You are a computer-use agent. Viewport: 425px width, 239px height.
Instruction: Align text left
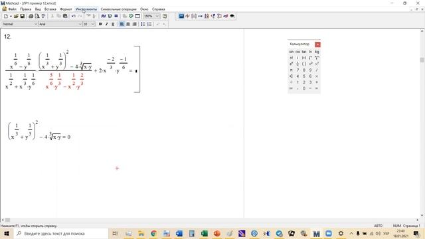[x=122, y=24]
